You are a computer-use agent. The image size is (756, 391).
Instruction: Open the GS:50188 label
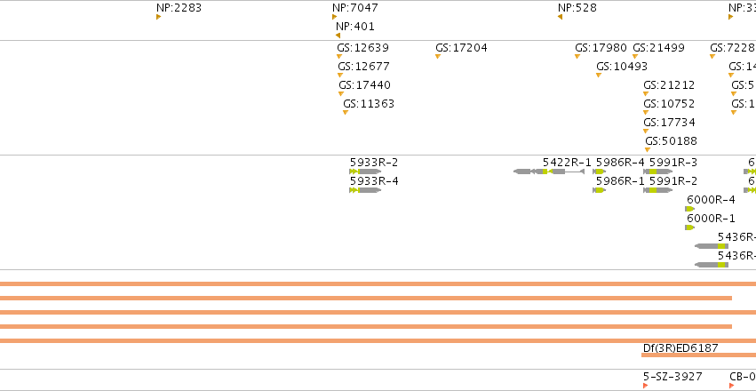tap(671, 141)
